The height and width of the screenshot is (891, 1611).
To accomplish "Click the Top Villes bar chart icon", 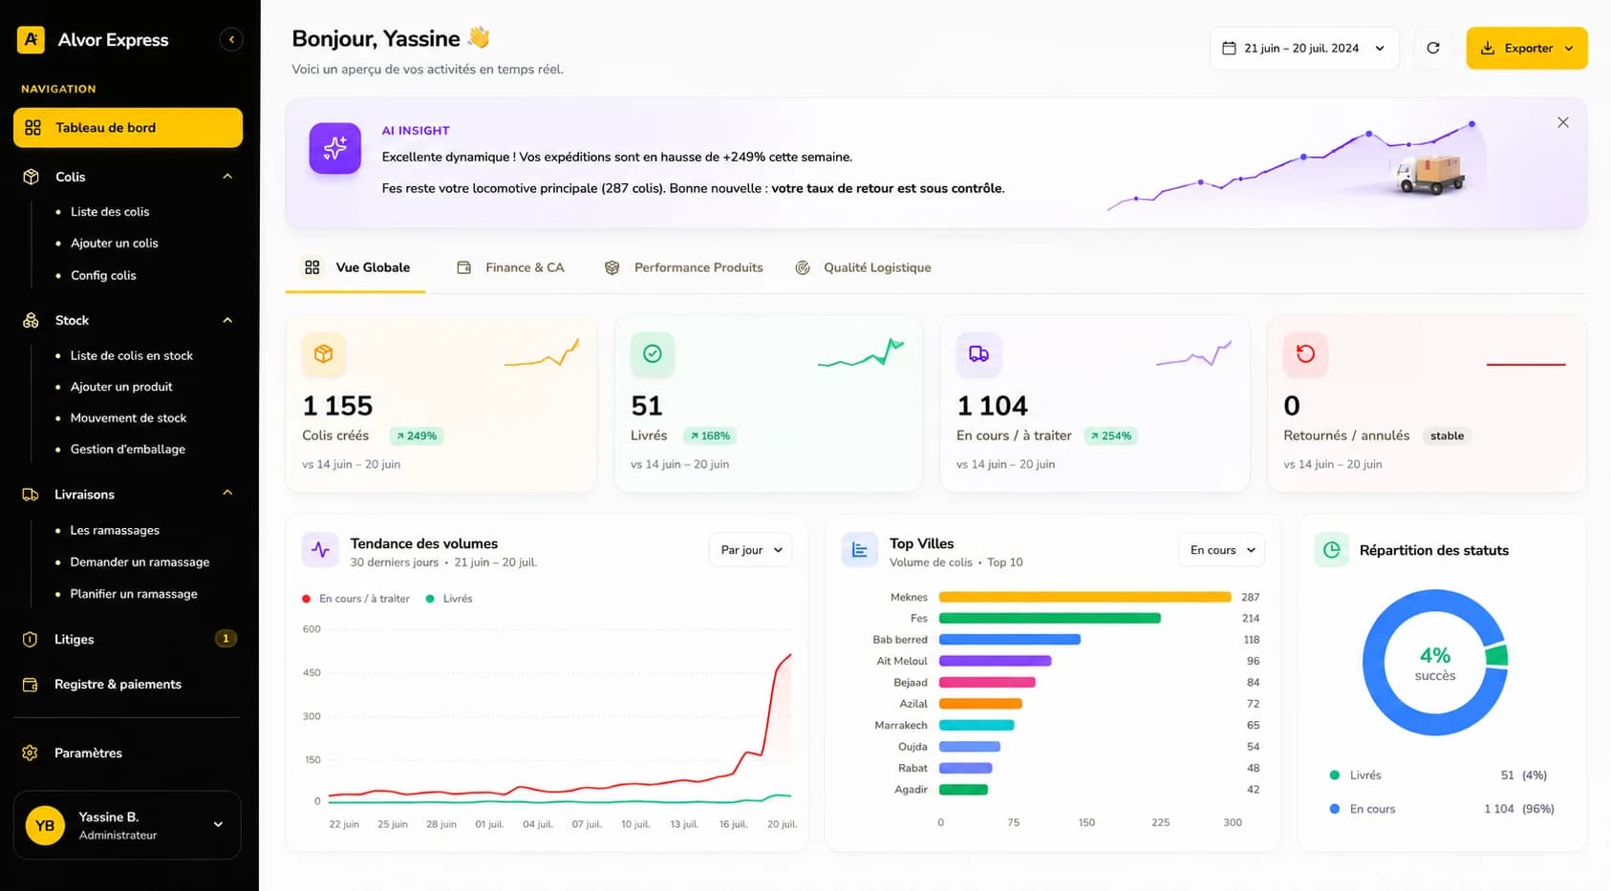I will [x=859, y=550].
